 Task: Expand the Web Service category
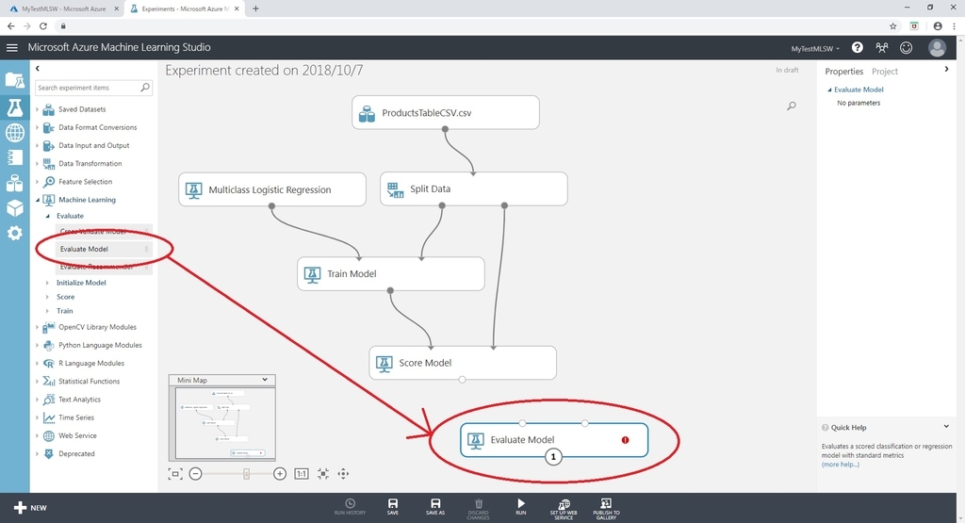coord(37,435)
